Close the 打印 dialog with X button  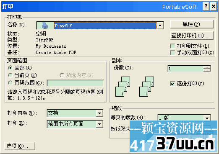tap(214, 6)
